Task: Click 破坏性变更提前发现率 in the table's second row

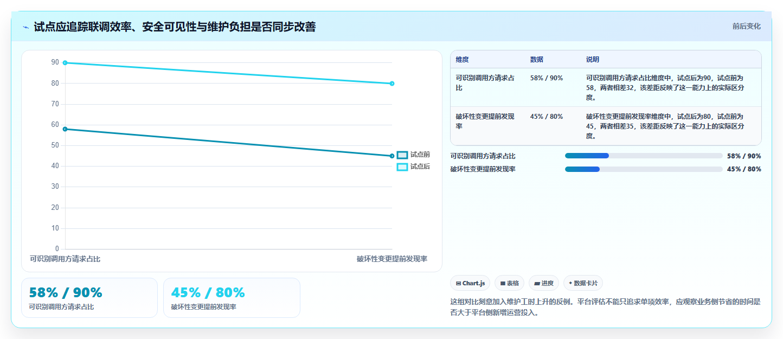Action: (x=485, y=121)
